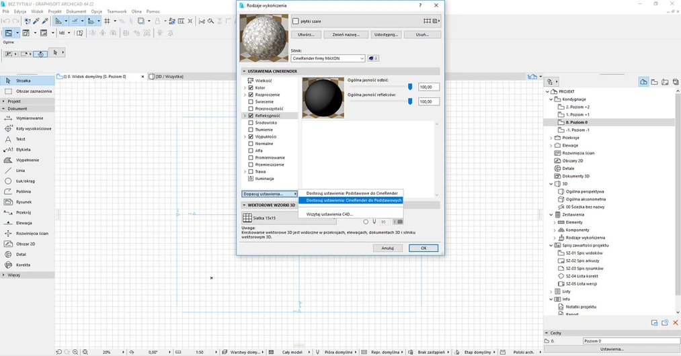Toggle the Wypukłości channel checkbox

[x=251, y=137]
